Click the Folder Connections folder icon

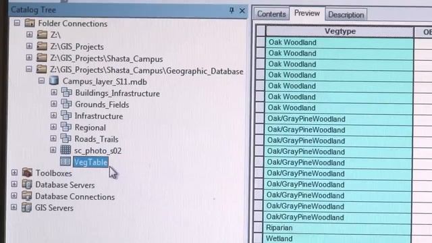[x=30, y=23]
